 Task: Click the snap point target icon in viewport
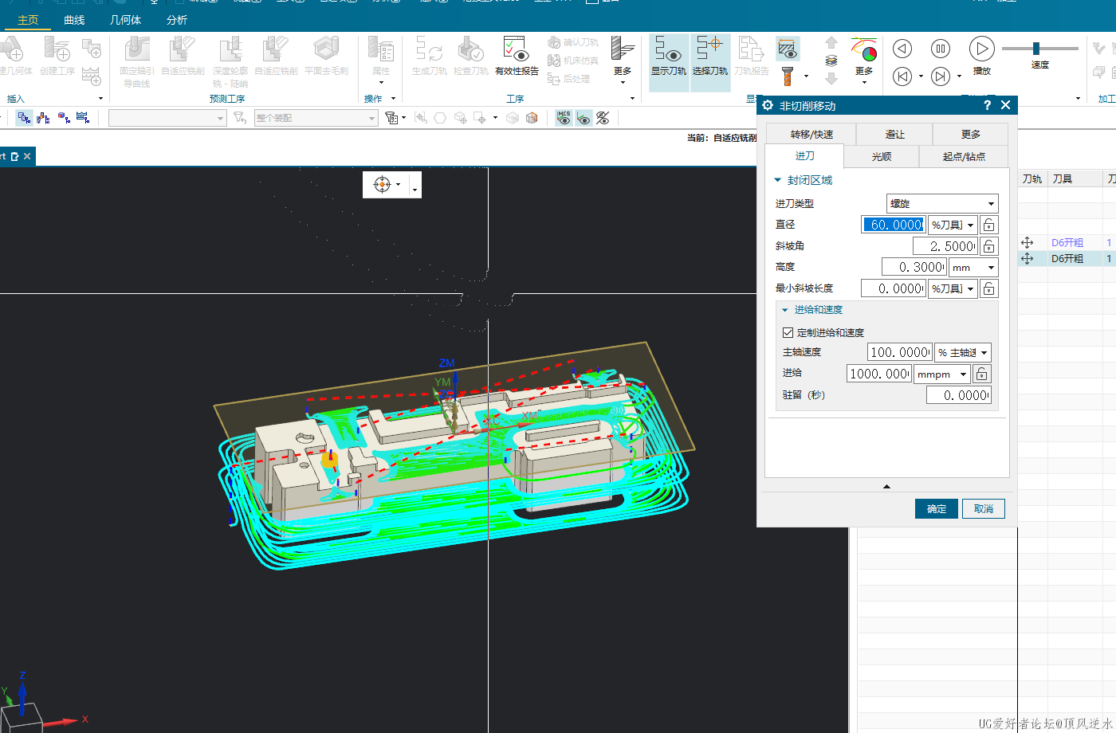pos(383,184)
